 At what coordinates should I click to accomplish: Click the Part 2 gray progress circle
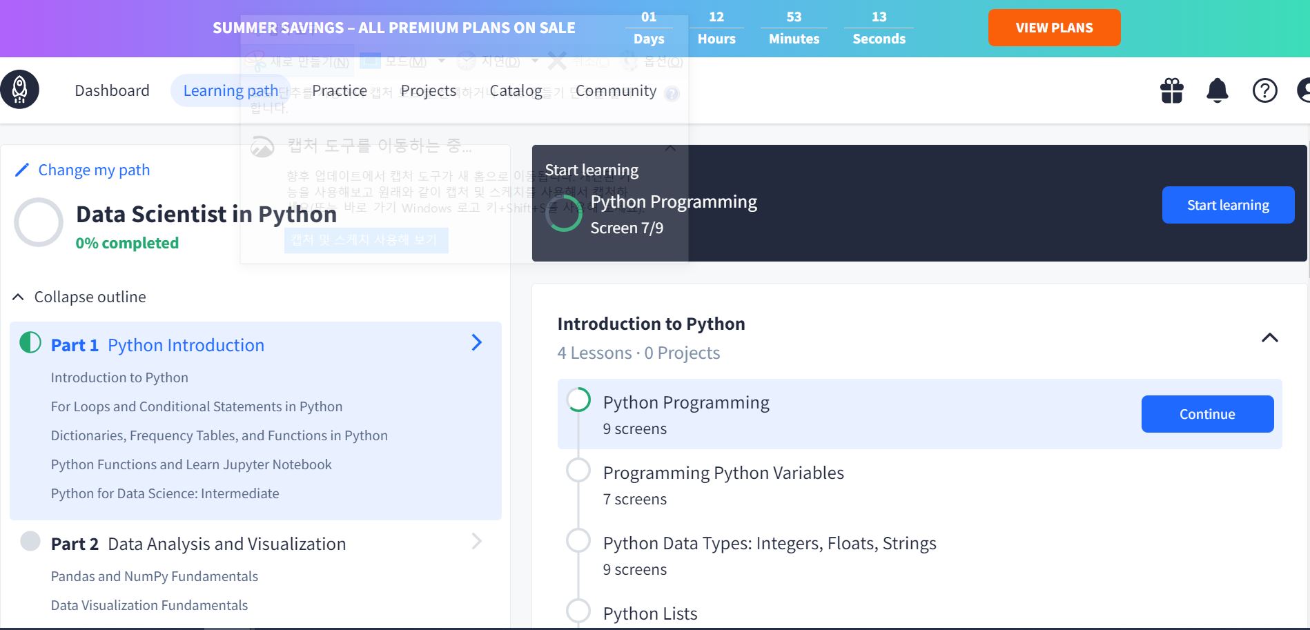(x=30, y=541)
